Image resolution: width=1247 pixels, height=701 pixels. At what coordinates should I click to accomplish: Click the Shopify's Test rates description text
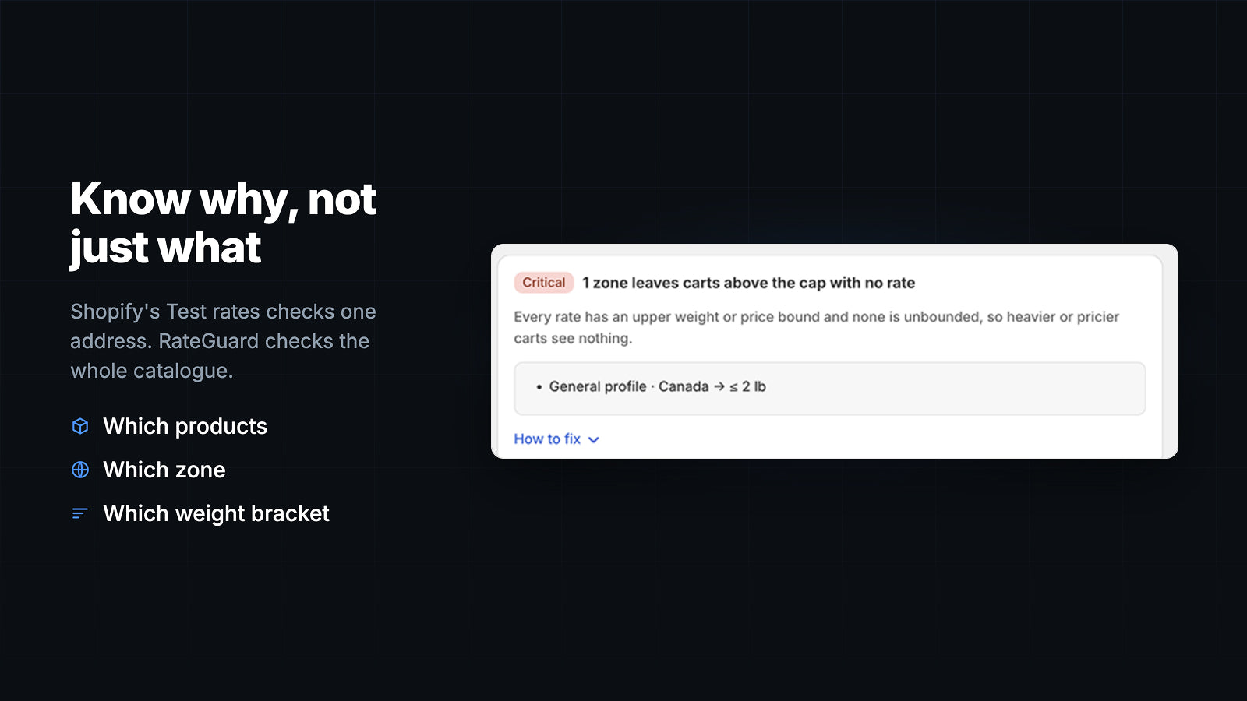(223, 341)
